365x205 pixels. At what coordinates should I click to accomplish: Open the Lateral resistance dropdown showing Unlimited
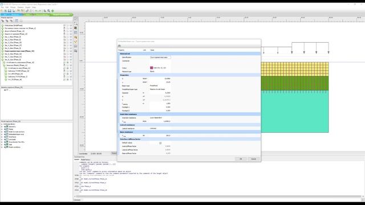160,128
